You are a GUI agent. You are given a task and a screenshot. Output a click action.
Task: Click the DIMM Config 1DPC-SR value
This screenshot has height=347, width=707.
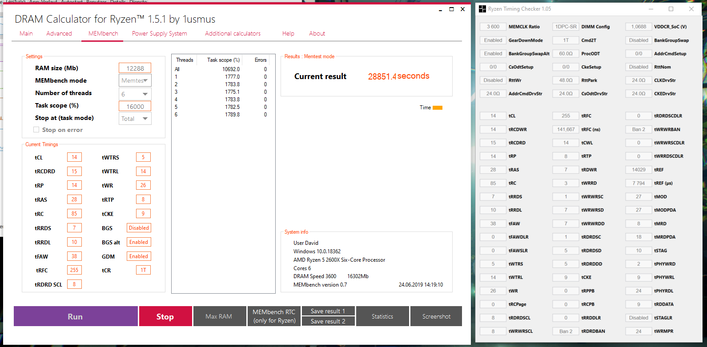tap(566, 27)
